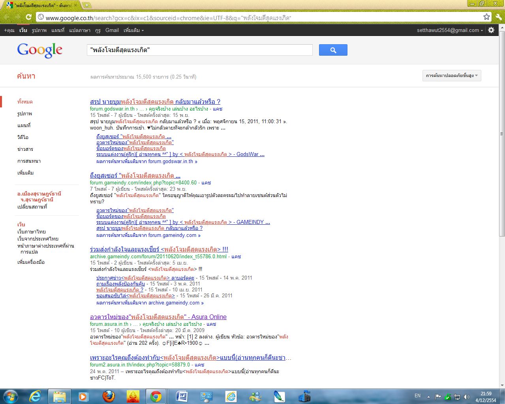Click the volume speaker tray icon
Screen dimensions: 505x404
pyautogui.click(x=467, y=397)
